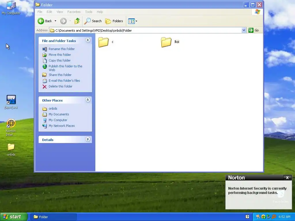Image resolution: width=295 pixels, height=221 pixels.
Task: Open the Forward history dropdown arrow
Action: pyautogui.click(x=70, y=21)
